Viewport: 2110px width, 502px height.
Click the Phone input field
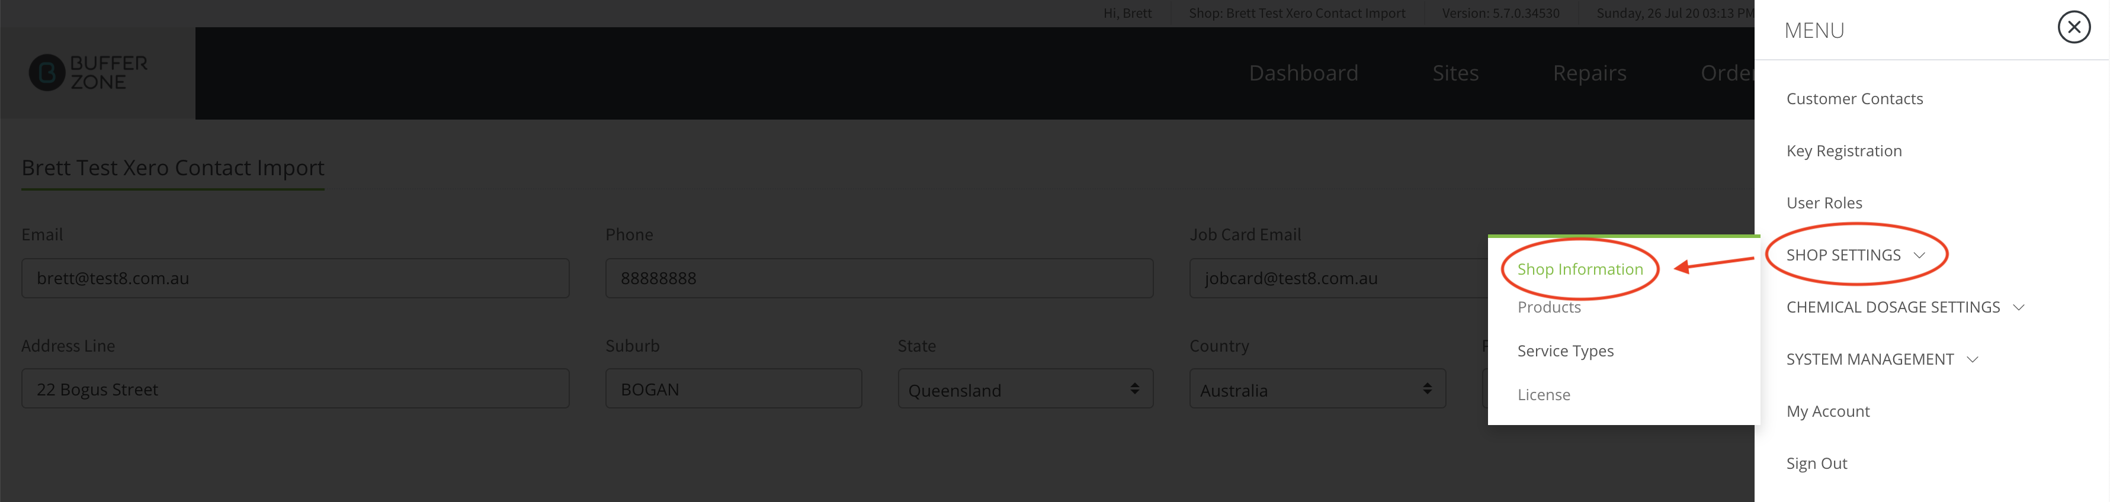click(879, 278)
